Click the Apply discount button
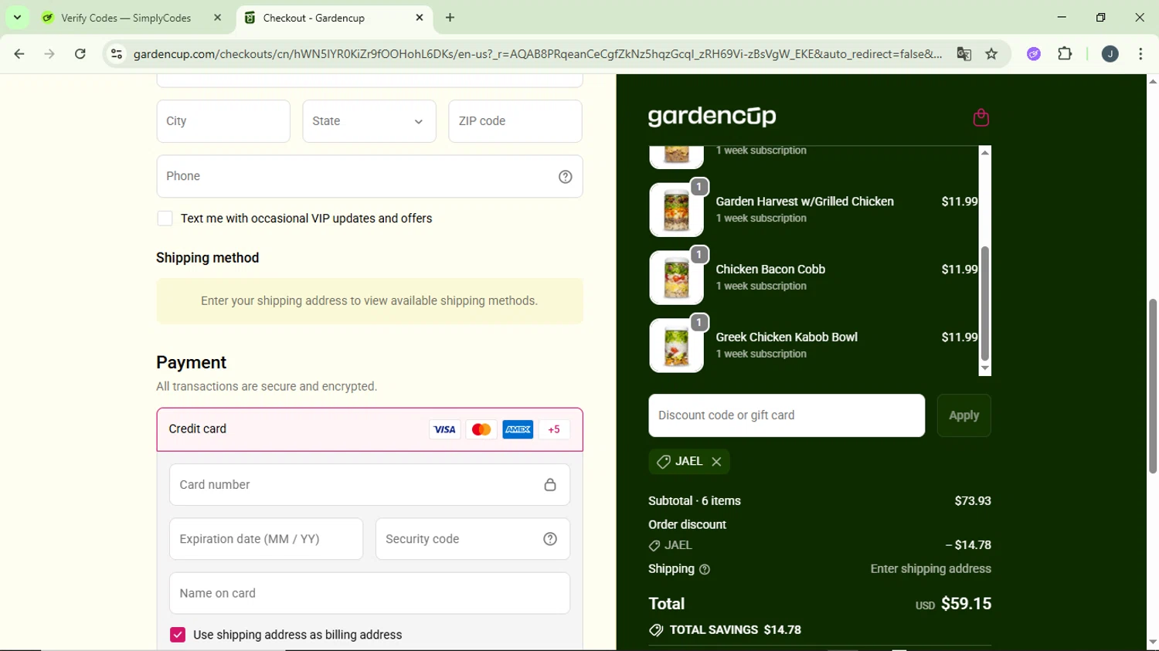The width and height of the screenshot is (1159, 651). pyautogui.click(x=964, y=415)
